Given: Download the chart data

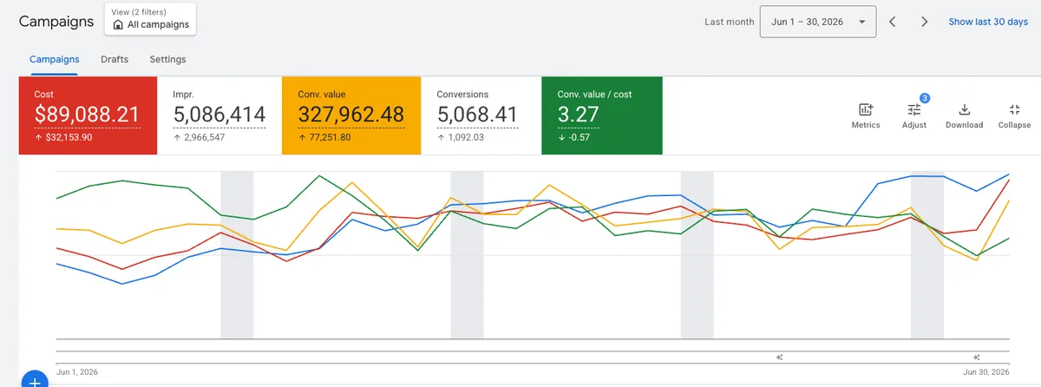Looking at the screenshot, I should pyautogui.click(x=964, y=115).
